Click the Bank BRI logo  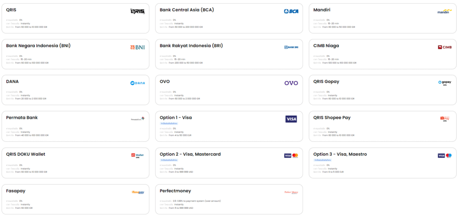tap(291, 48)
